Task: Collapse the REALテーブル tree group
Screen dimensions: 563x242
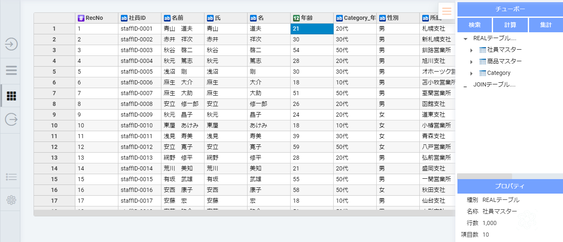Action: point(466,38)
